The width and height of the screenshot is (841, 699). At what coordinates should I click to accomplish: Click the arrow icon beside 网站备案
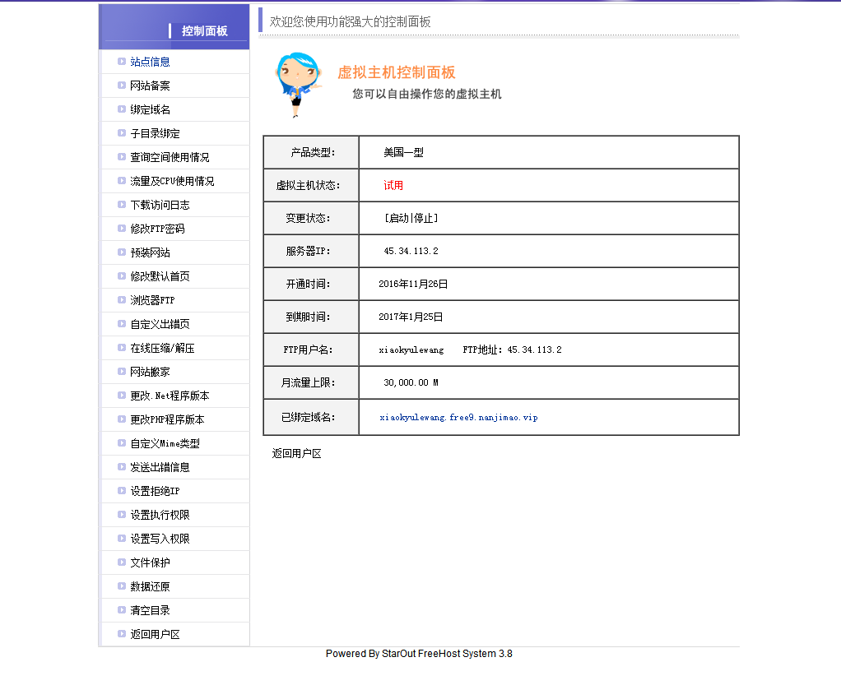tap(122, 86)
